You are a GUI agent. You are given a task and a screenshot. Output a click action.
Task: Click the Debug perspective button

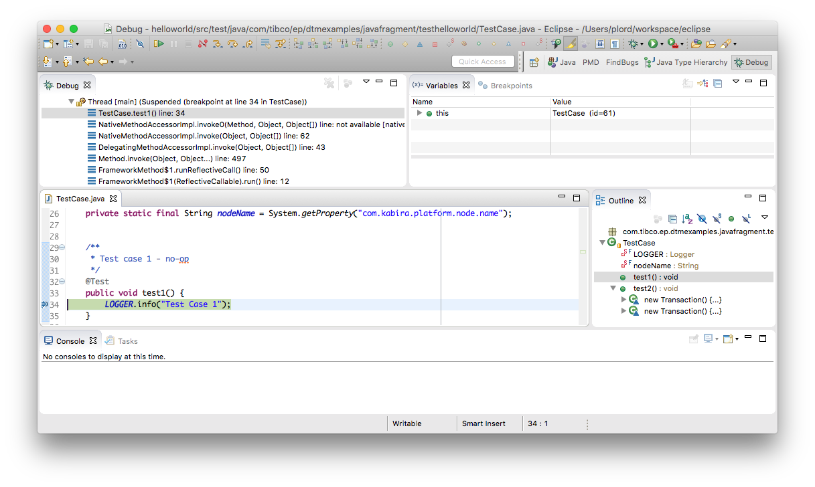click(751, 62)
